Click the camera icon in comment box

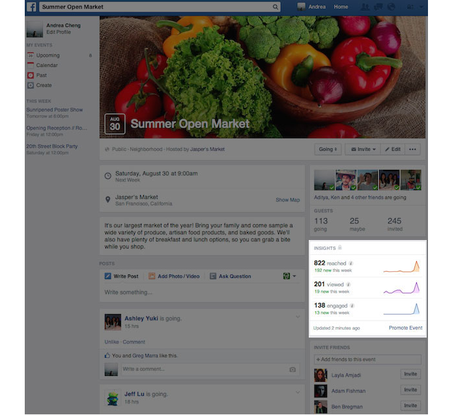coord(292,369)
